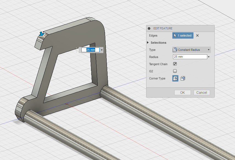Viewport: 235px width, 160px height.
Task: Uncheck the Tangent Chain checkbox
Action: pos(175,64)
